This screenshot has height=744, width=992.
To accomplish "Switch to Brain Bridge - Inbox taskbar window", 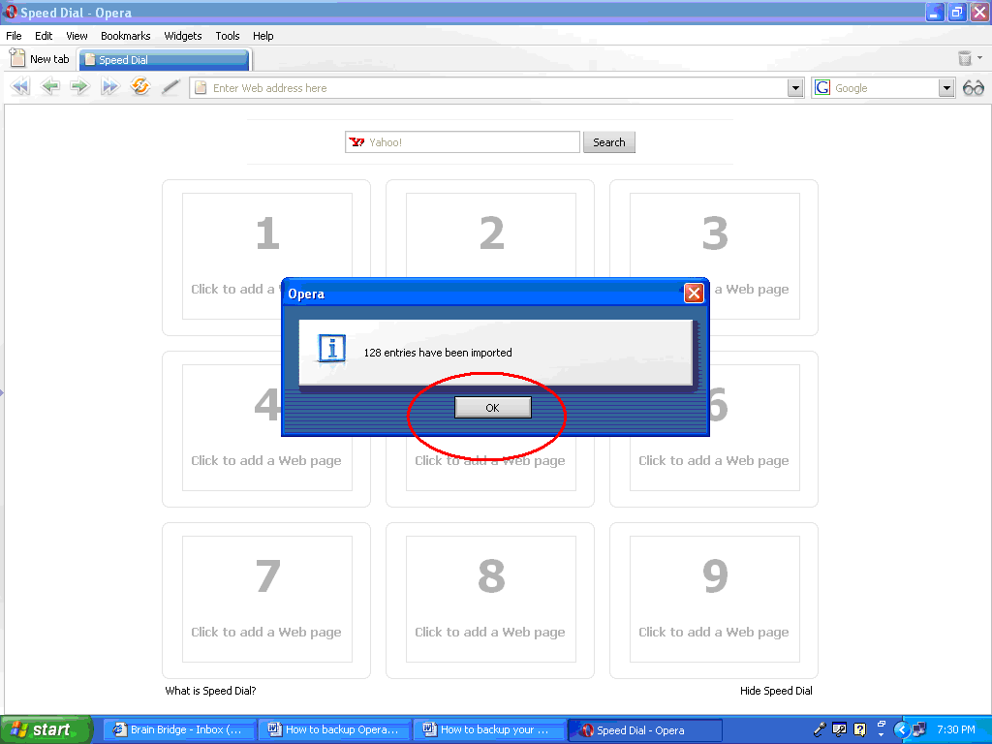I will point(179,729).
